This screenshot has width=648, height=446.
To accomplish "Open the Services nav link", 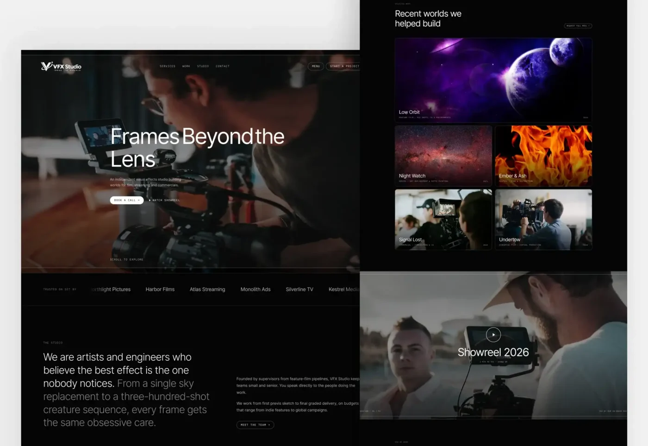I will point(168,66).
